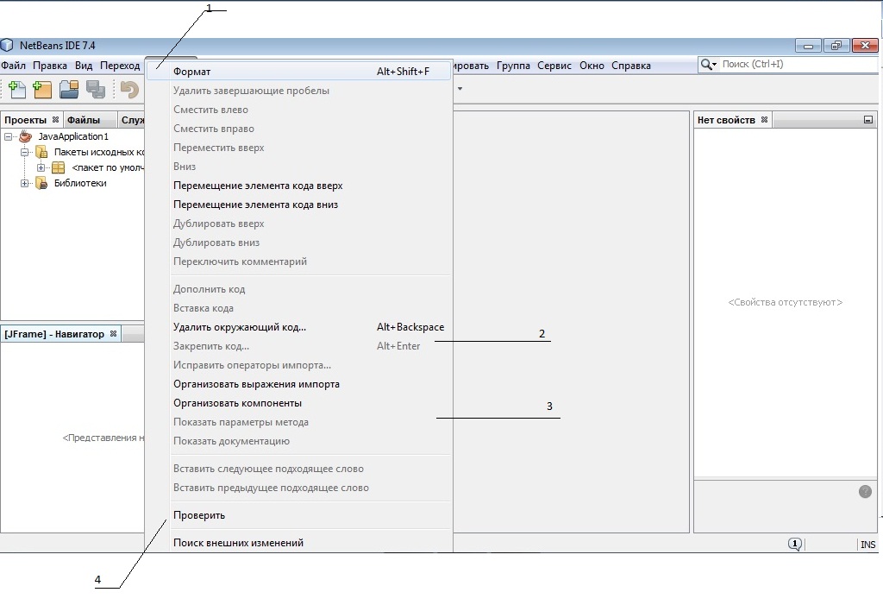Click the New Project toolbar icon
The height and width of the screenshot is (605, 883).
42,90
